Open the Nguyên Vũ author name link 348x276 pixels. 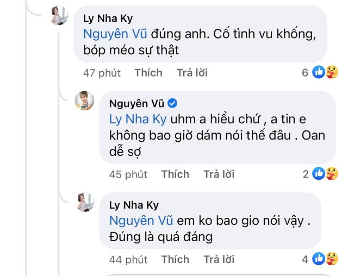click(137, 103)
